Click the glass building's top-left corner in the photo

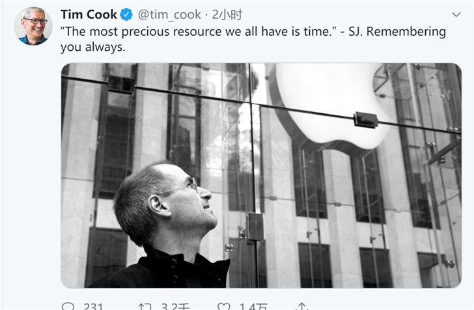pos(72,73)
